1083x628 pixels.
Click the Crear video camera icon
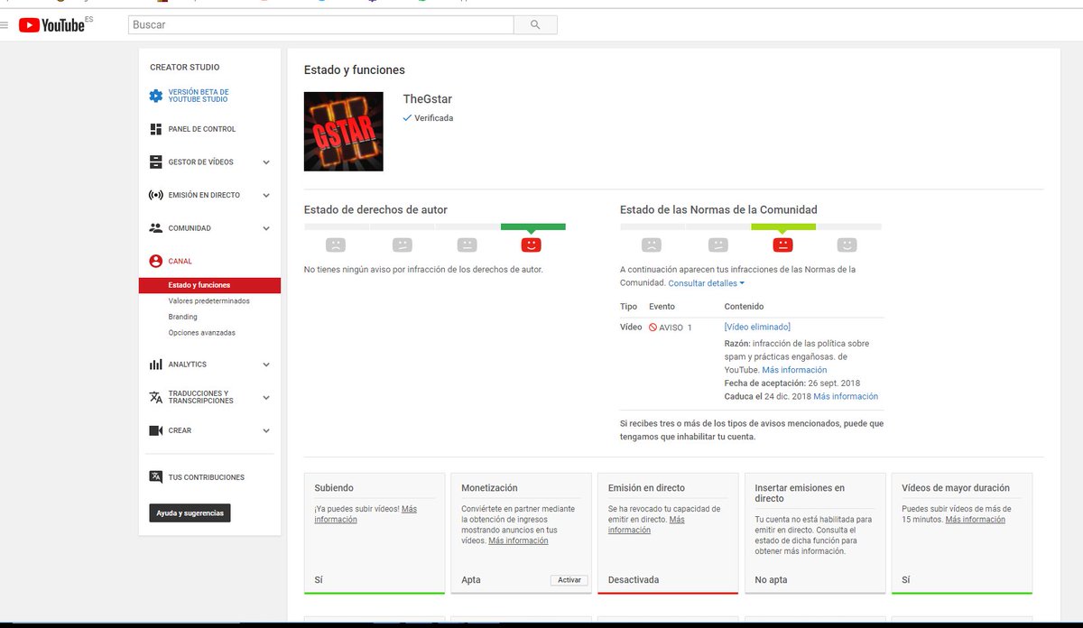tap(155, 430)
